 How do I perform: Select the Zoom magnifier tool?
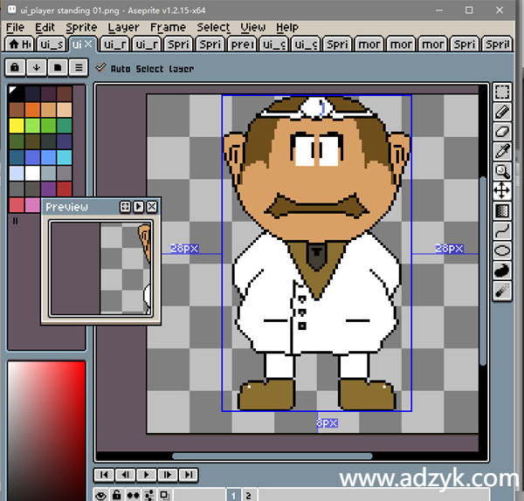502,171
